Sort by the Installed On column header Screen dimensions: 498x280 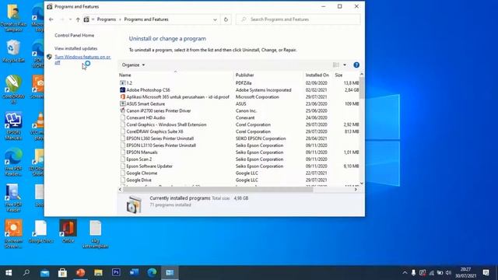(x=317, y=75)
